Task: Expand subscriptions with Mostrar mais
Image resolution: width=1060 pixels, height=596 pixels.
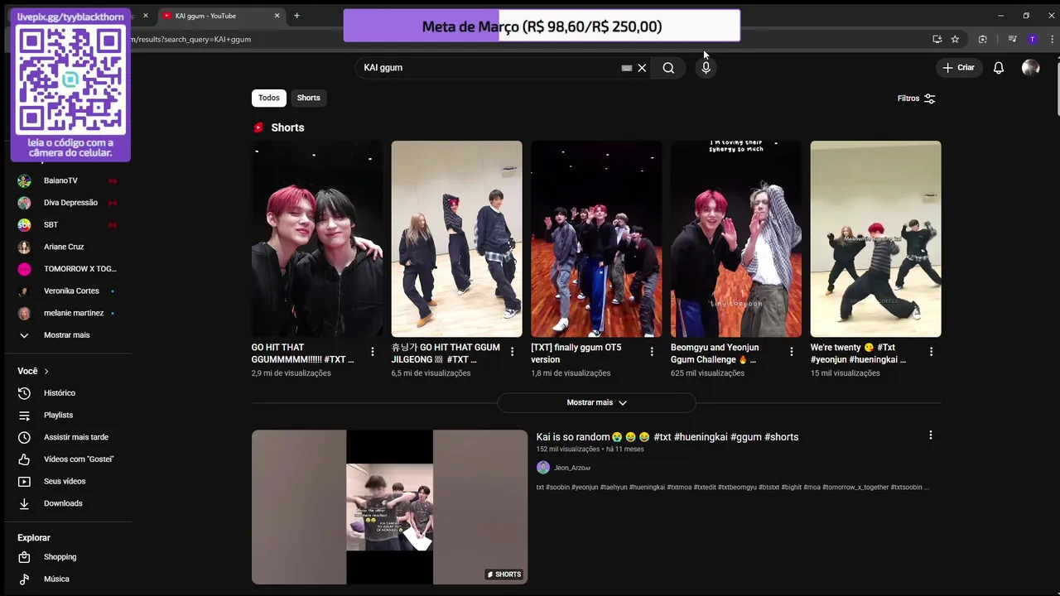Action: tap(68, 335)
